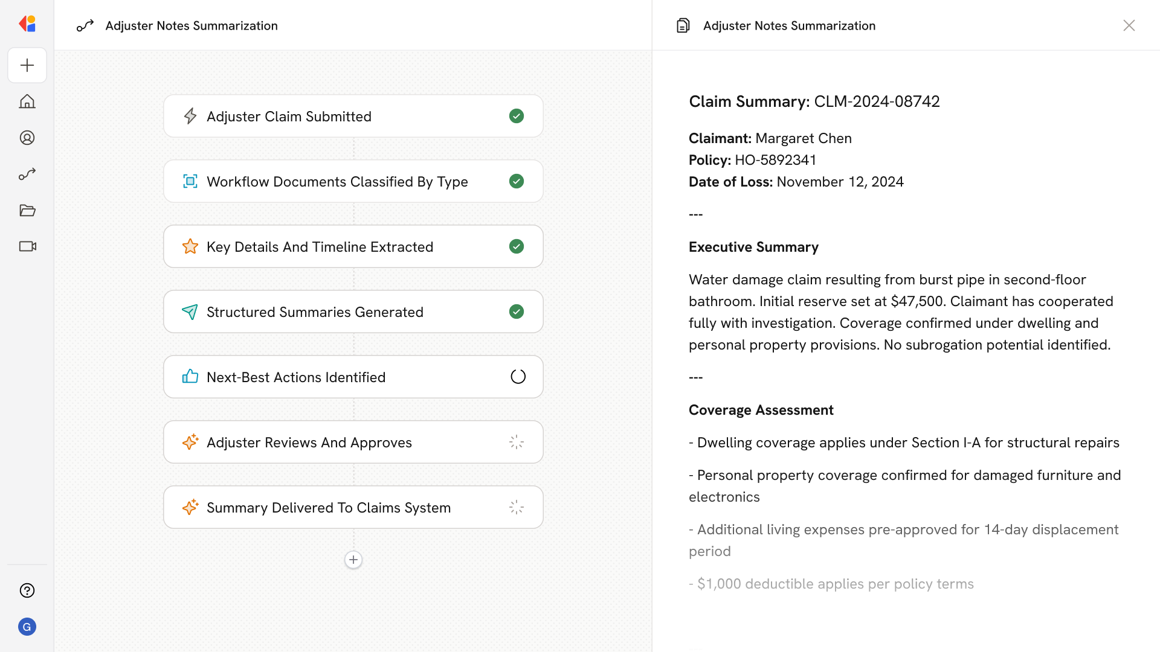
Task: Click the app logo in the top left
Action: pos(27,24)
